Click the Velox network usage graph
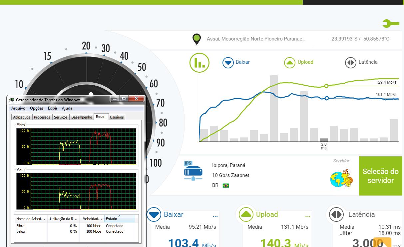The image size is (404, 247). click(x=77, y=191)
